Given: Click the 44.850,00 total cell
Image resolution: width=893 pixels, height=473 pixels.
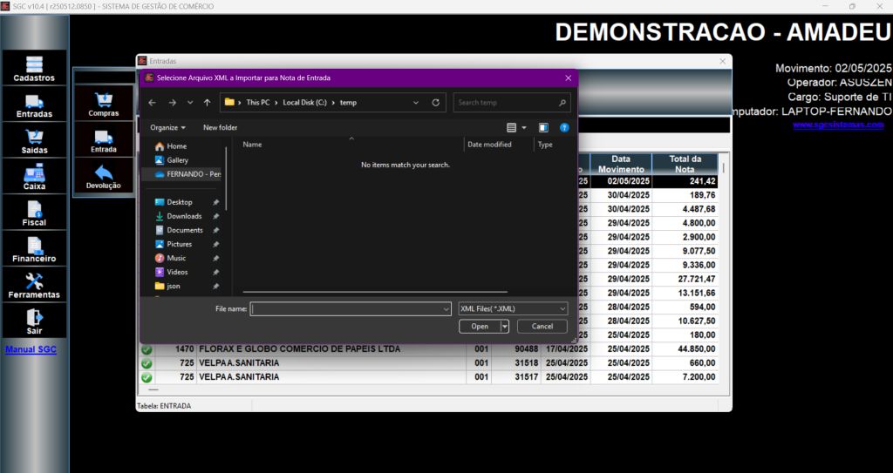Looking at the screenshot, I should click(x=685, y=349).
